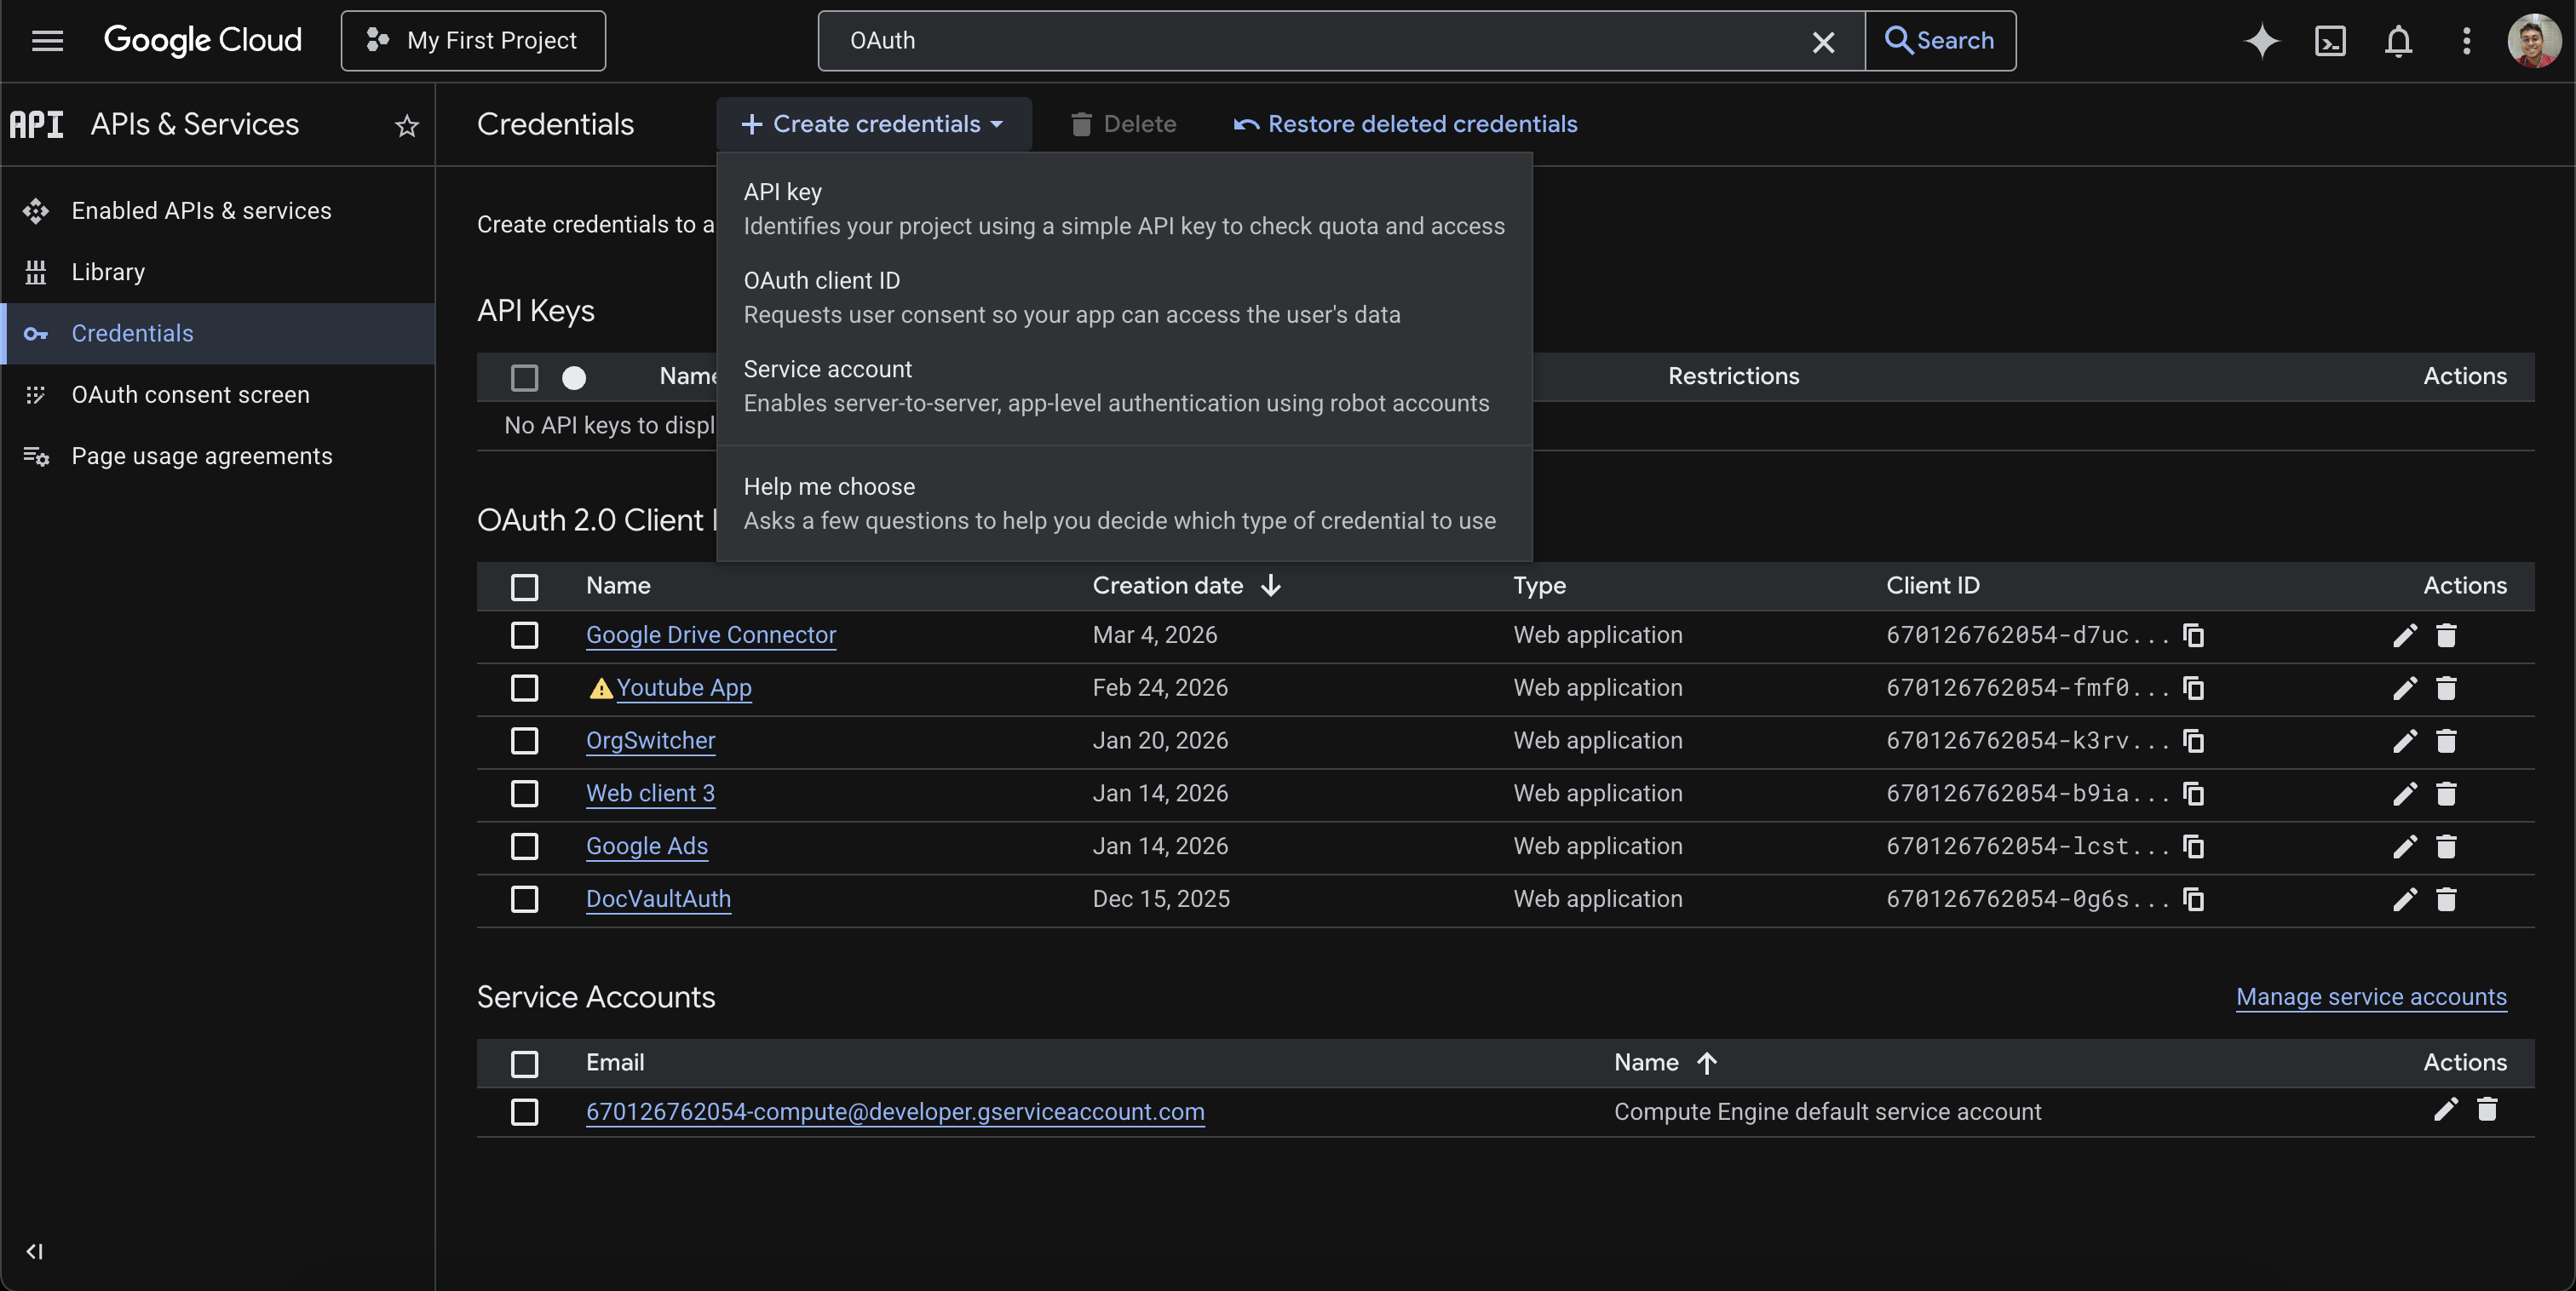Open the navigation hamburger menu

point(47,40)
